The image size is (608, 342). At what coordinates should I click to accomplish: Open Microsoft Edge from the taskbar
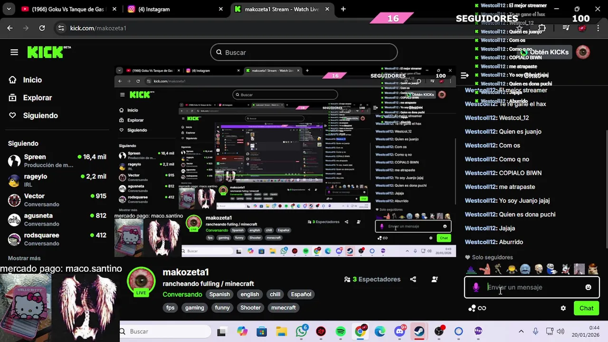(x=380, y=332)
